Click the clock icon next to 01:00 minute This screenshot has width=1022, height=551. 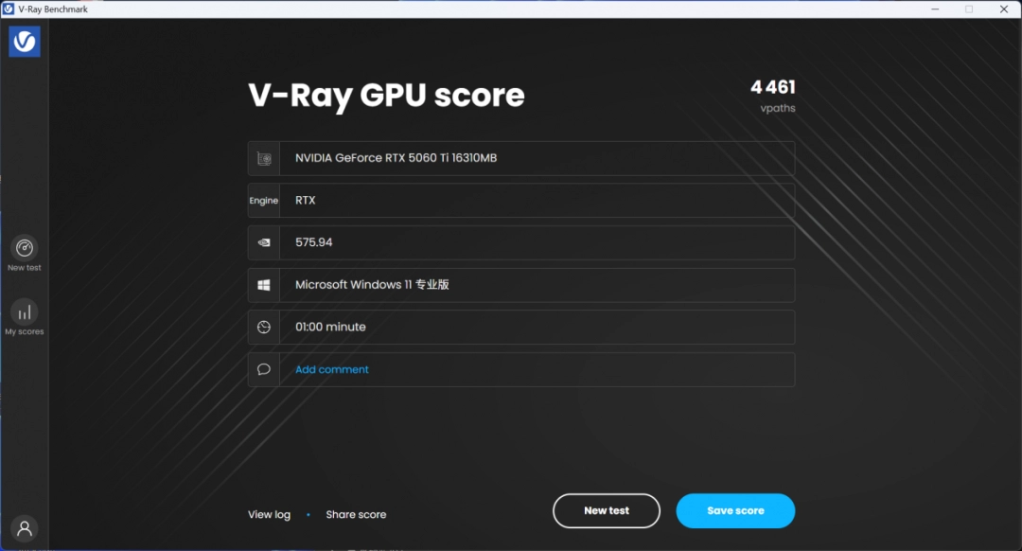pyautogui.click(x=263, y=327)
